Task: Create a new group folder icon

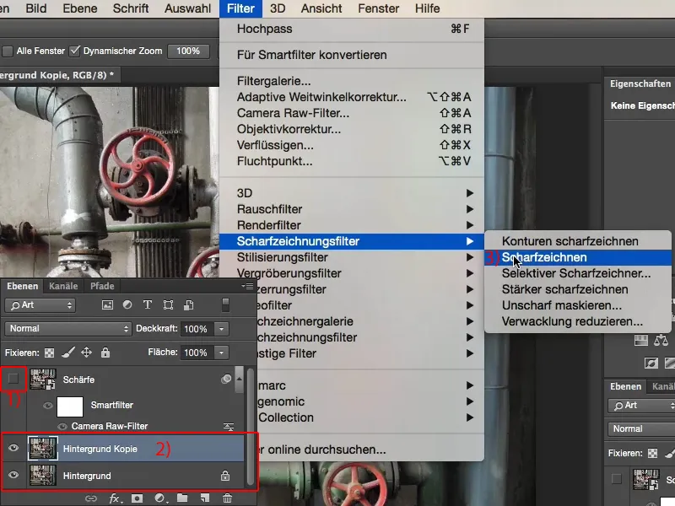Action: point(182,498)
